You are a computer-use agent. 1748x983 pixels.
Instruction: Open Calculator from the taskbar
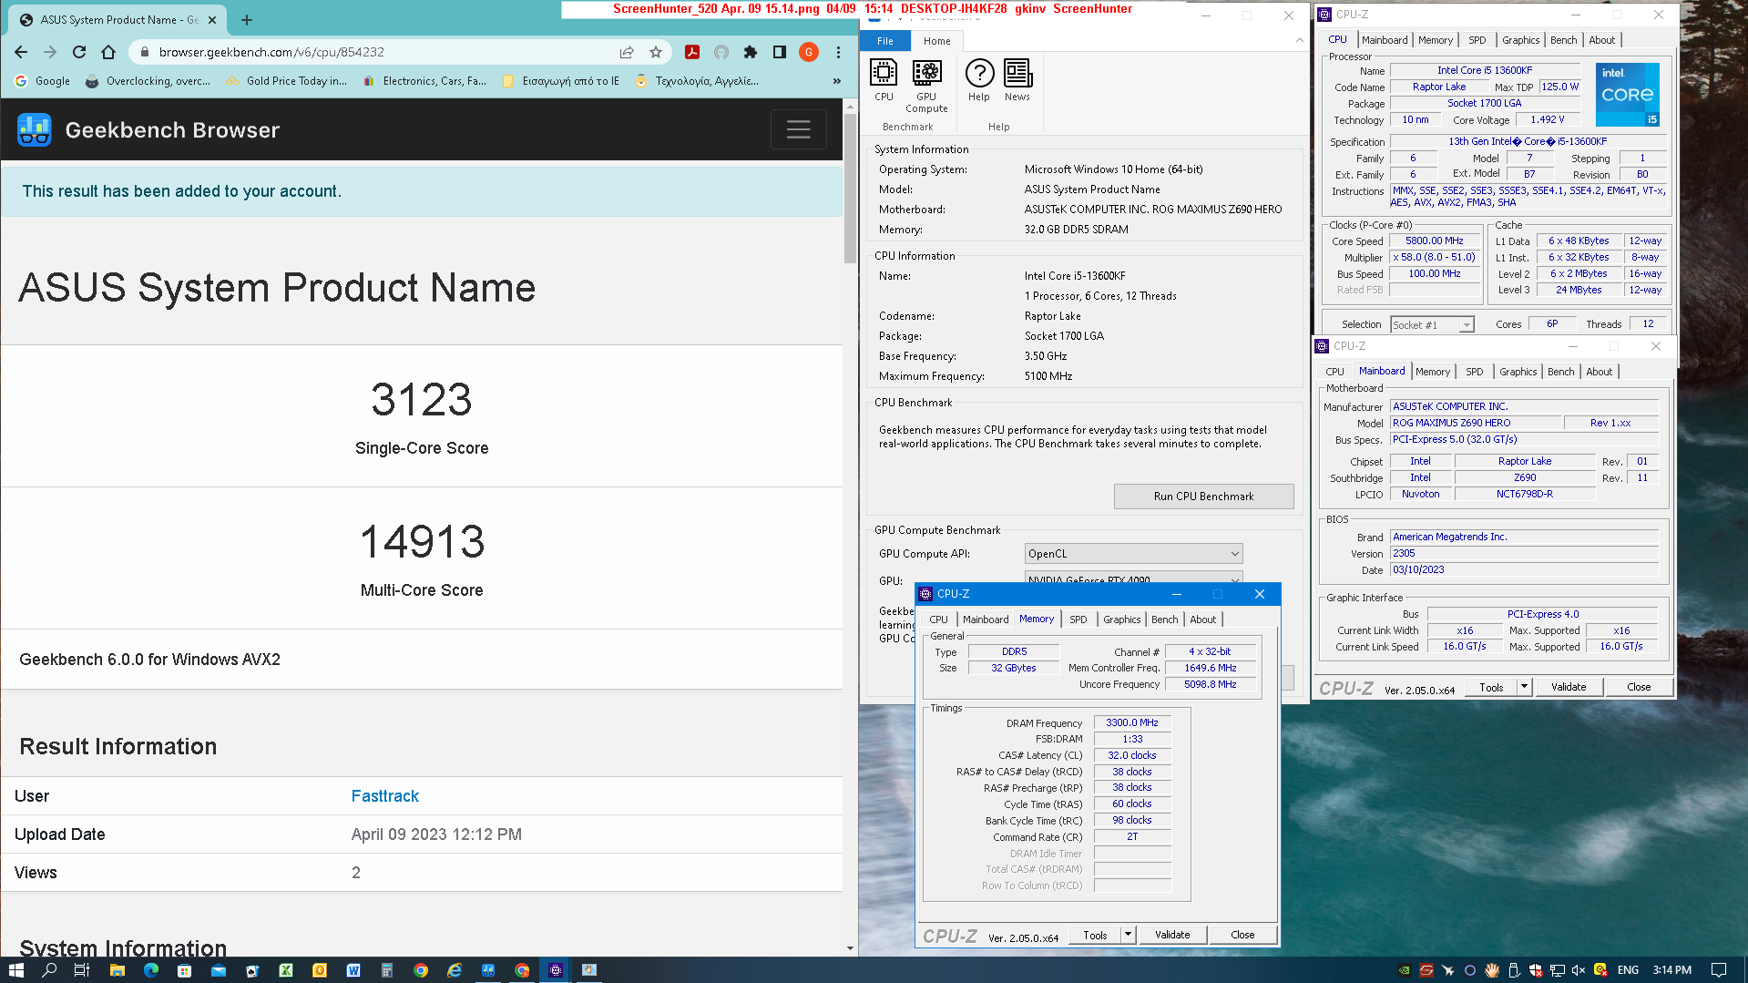pyautogui.click(x=387, y=970)
